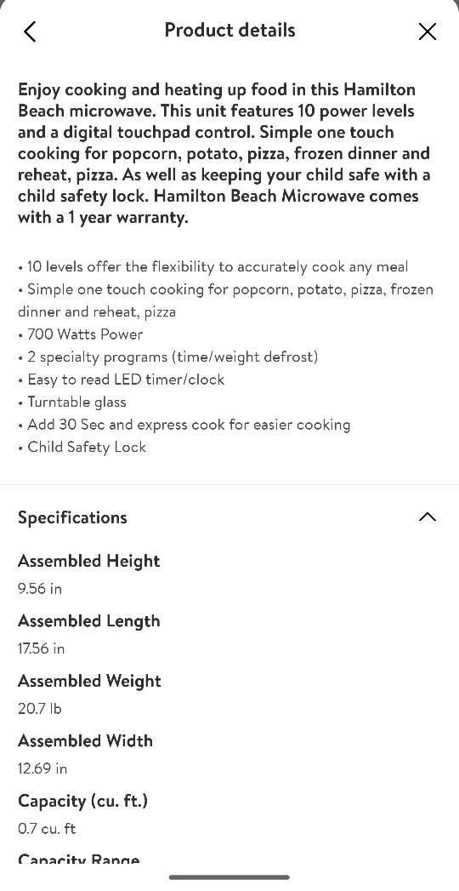Tap the Assembled Weight label
This screenshot has height=891, width=459.
(x=89, y=681)
